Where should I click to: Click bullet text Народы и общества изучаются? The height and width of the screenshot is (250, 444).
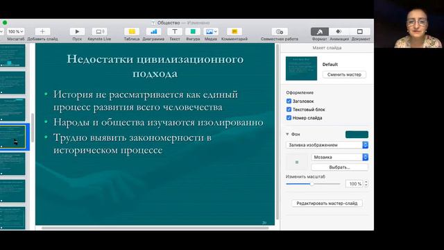coord(158,122)
